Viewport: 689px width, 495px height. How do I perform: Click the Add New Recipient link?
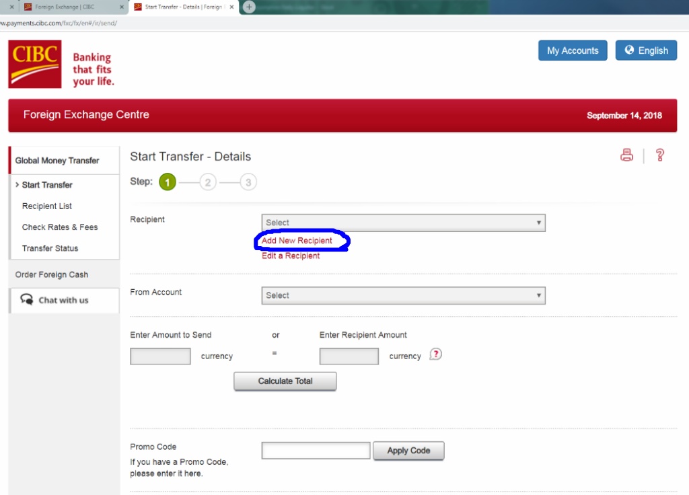point(297,240)
